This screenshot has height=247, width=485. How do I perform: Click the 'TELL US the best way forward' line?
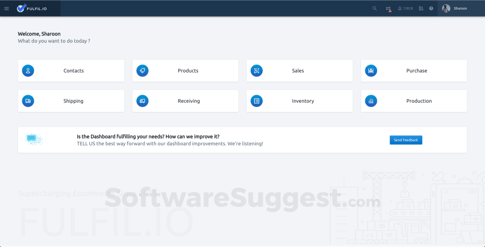(170, 144)
